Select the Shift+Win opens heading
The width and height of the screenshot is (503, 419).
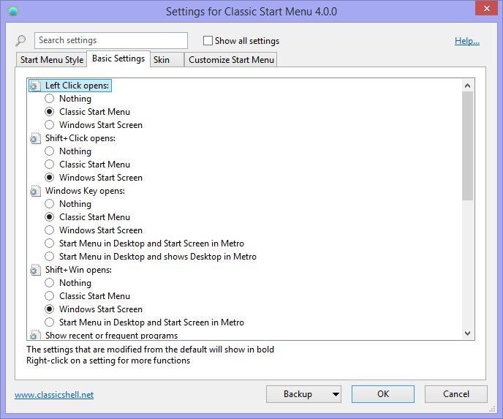pos(78,270)
